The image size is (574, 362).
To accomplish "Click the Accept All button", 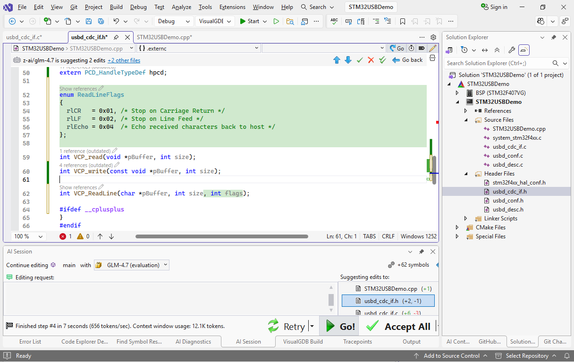I will point(399,327).
